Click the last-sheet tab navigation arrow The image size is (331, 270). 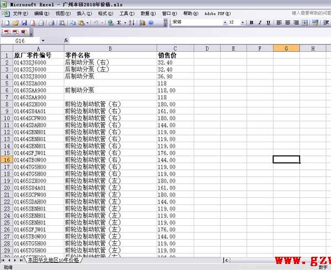pos(21,260)
